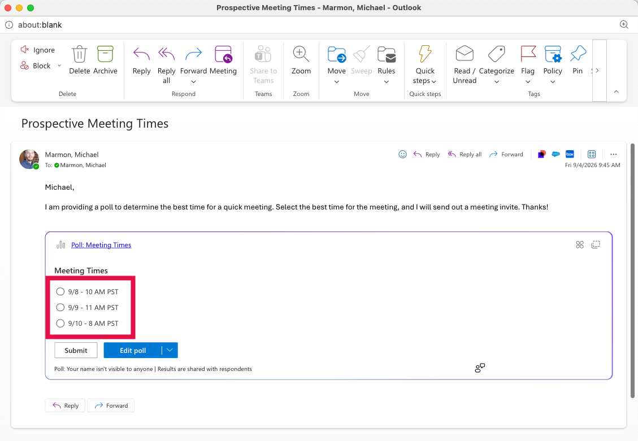Screen dimensions: 638x441
Task: Click the Box add-in icon
Action: click(570, 154)
